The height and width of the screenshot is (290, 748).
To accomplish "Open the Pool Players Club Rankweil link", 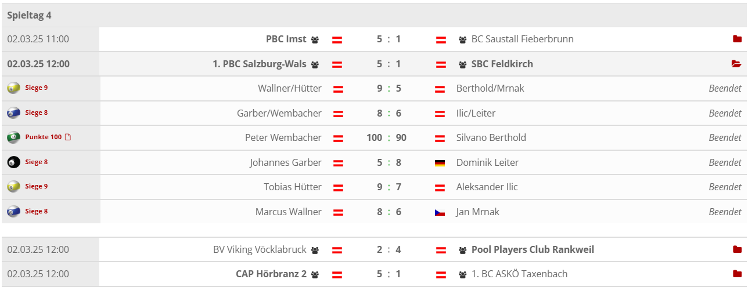I will 533,249.
